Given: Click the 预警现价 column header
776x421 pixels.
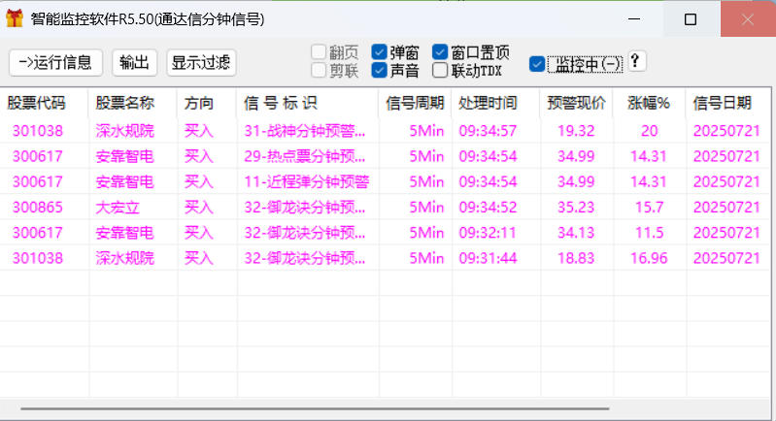Looking at the screenshot, I should 576,103.
